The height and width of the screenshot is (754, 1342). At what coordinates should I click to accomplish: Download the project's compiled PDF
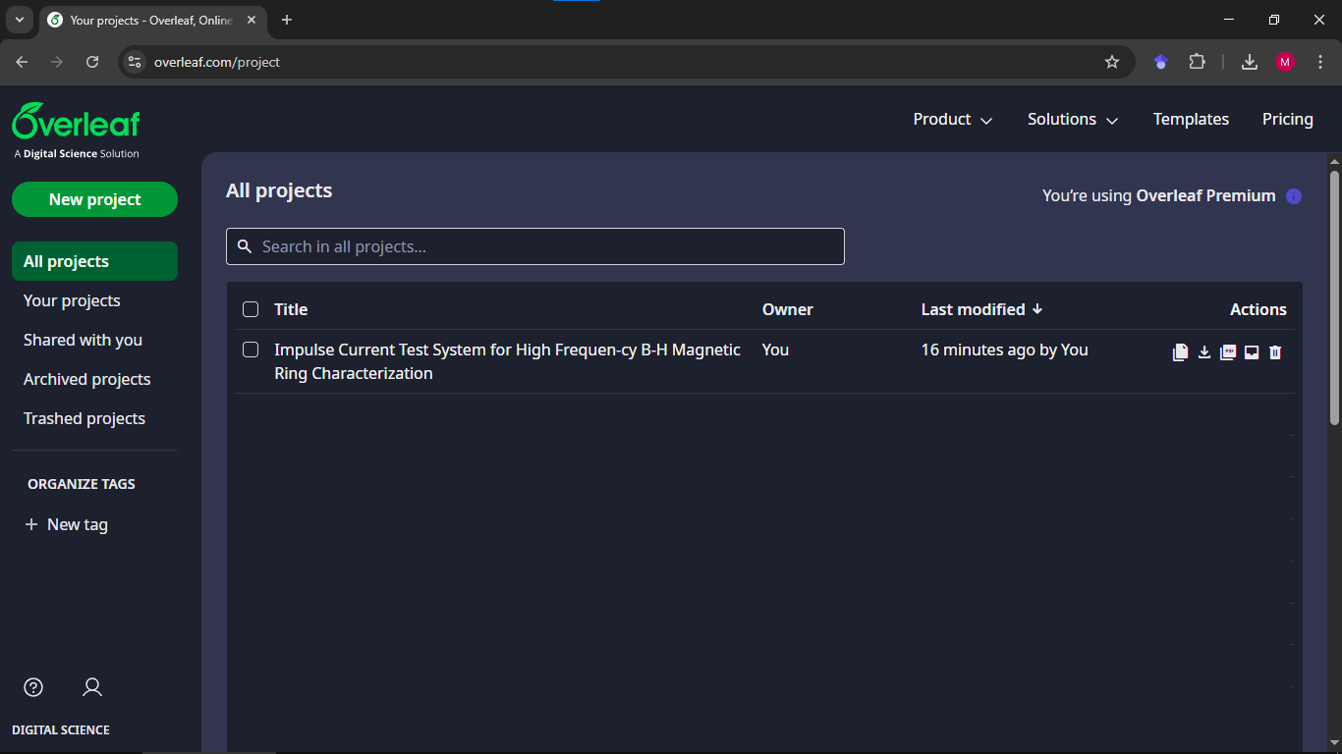(1228, 352)
